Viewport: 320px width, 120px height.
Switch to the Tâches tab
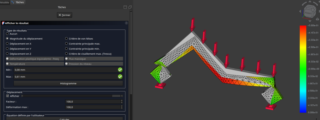coord(18,3)
